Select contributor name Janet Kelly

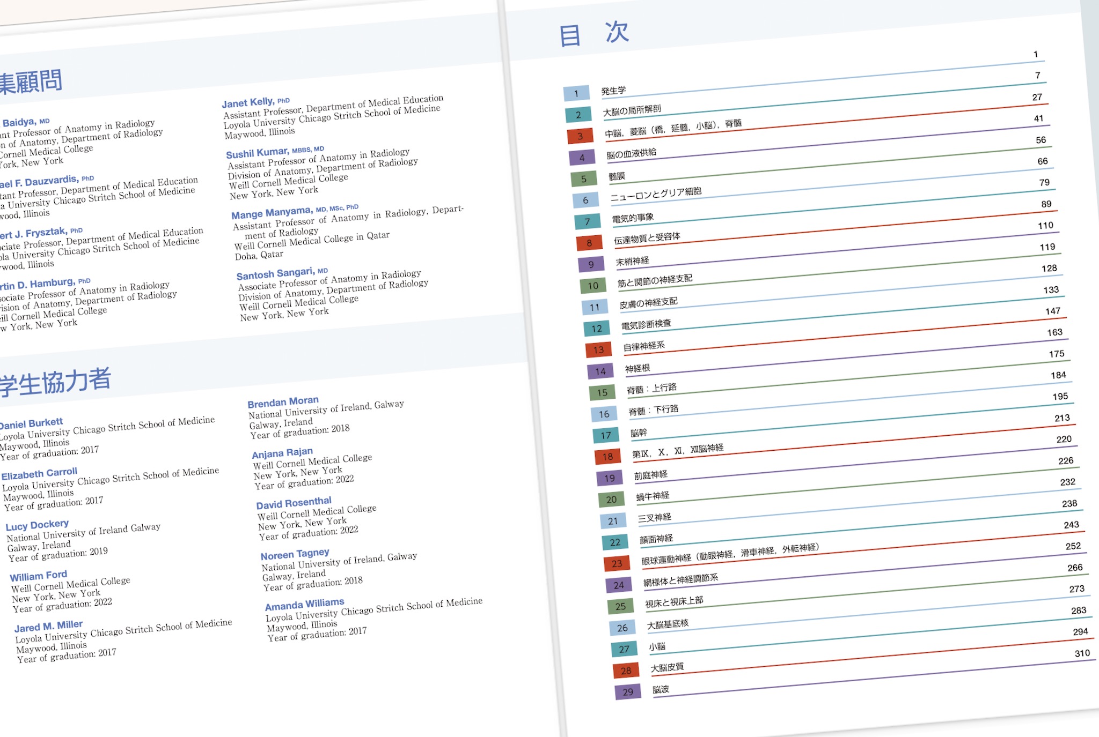pos(248,102)
